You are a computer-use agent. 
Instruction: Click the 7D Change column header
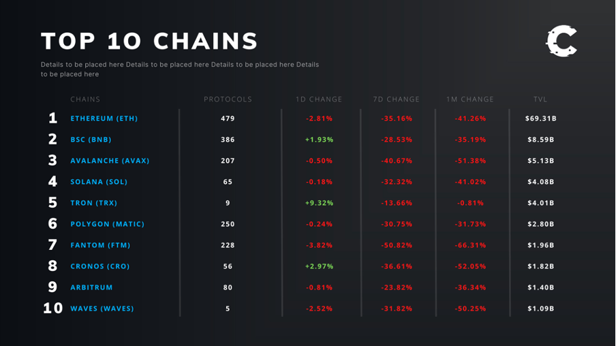coord(397,99)
